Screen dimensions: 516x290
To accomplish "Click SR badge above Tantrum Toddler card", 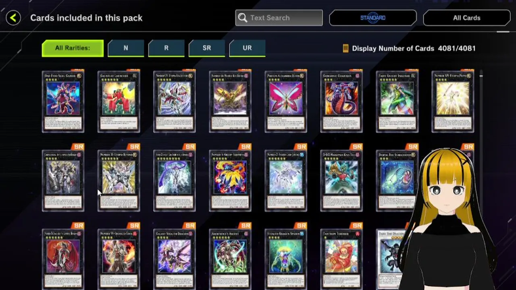I will click(356, 226).
